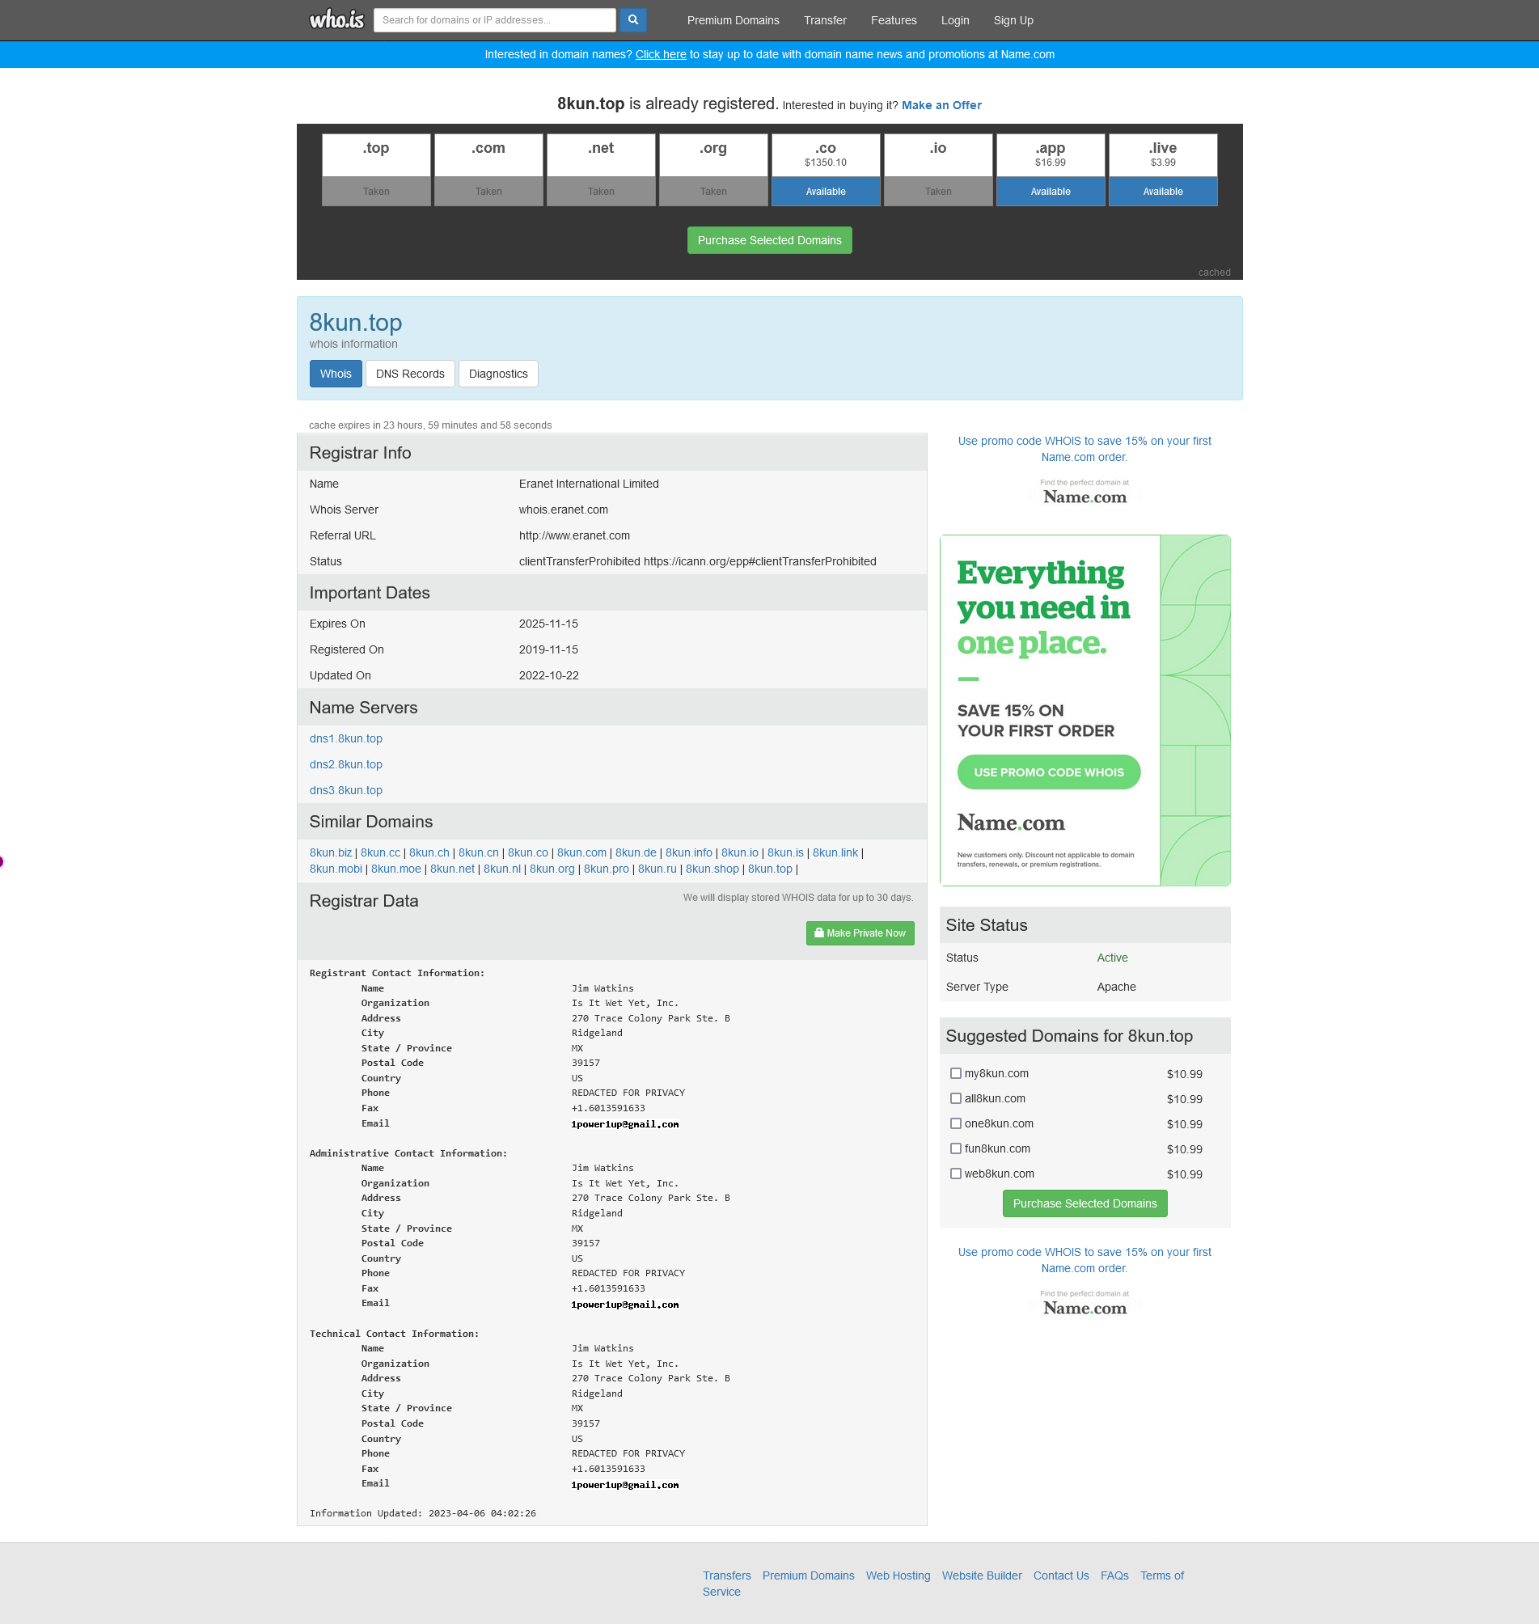Open similar domain 8kun.shop

712,869
